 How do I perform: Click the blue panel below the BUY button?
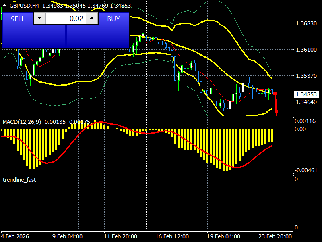98,37
